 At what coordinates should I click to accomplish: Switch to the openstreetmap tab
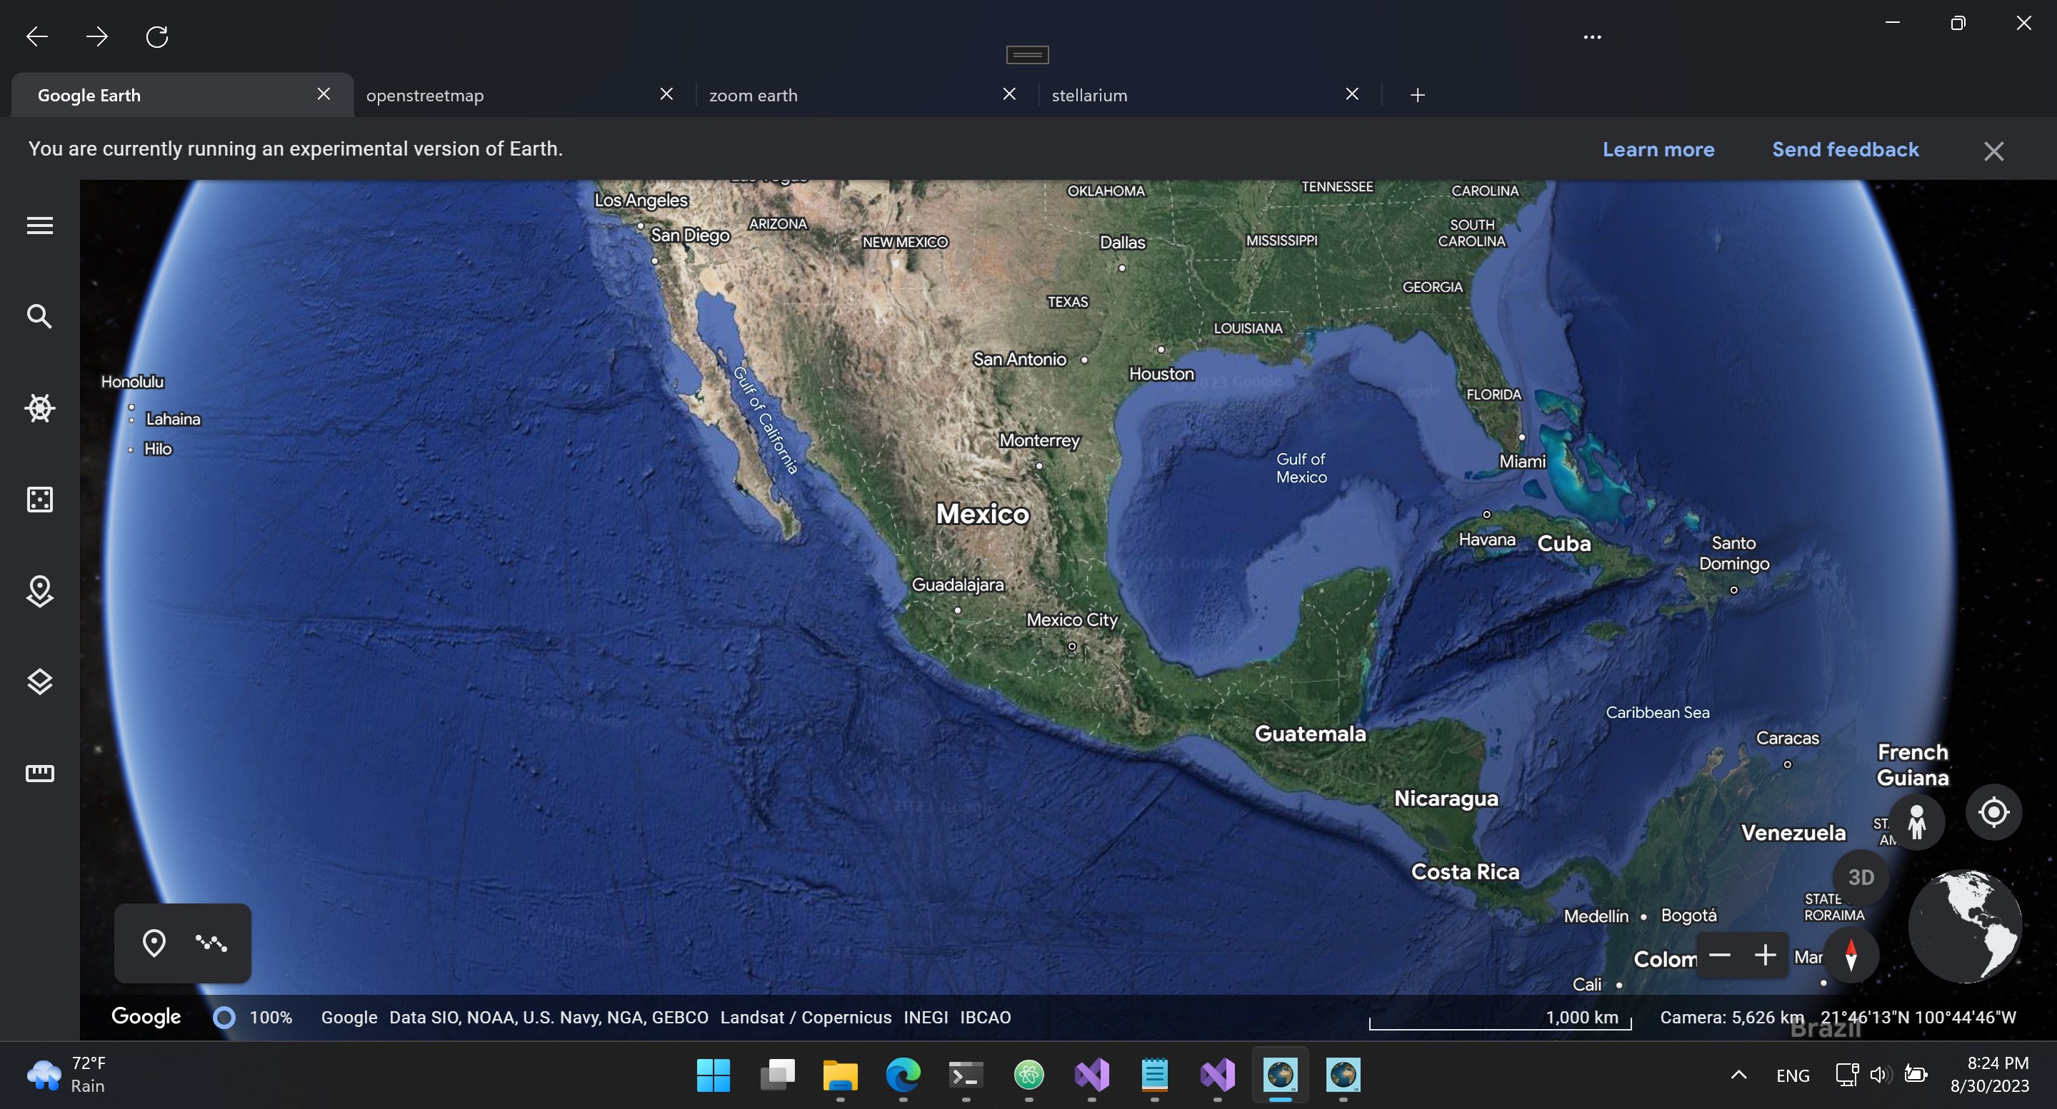point(425,95)
